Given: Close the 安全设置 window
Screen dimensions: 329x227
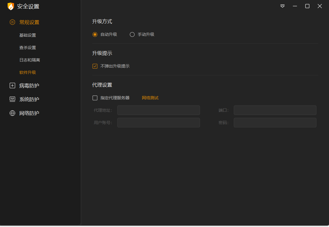Looking at the screenshot, I should point(320,6).
